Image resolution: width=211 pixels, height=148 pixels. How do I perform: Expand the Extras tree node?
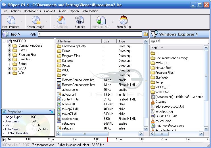9,50
